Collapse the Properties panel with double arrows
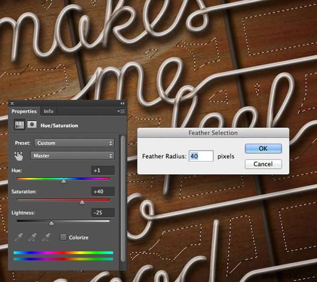The image size is (317, 282). tap(123, 104)
